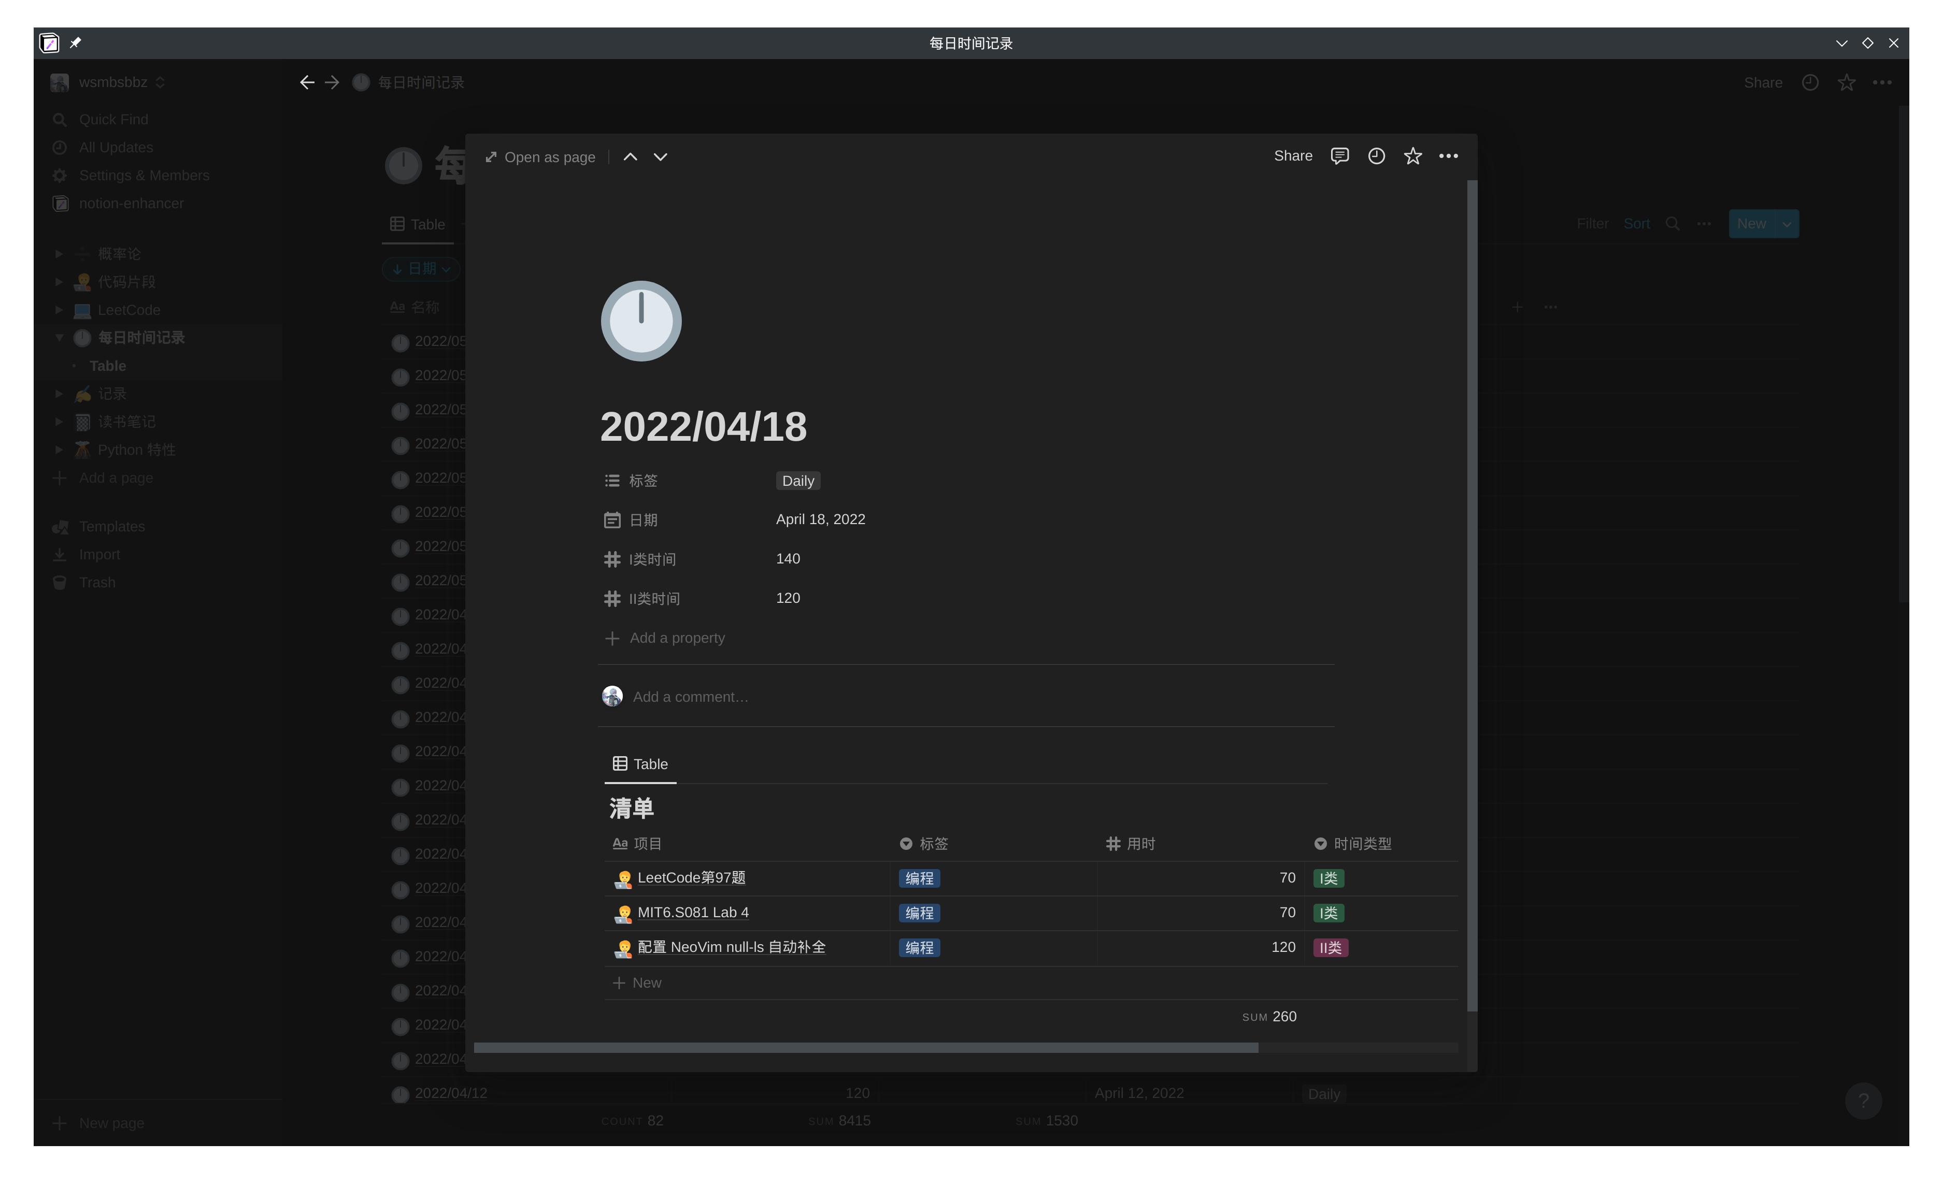Viewport: 1943px width, 1186px height.
Task: Navigate back with the left arrow
Action: [307, 83]
